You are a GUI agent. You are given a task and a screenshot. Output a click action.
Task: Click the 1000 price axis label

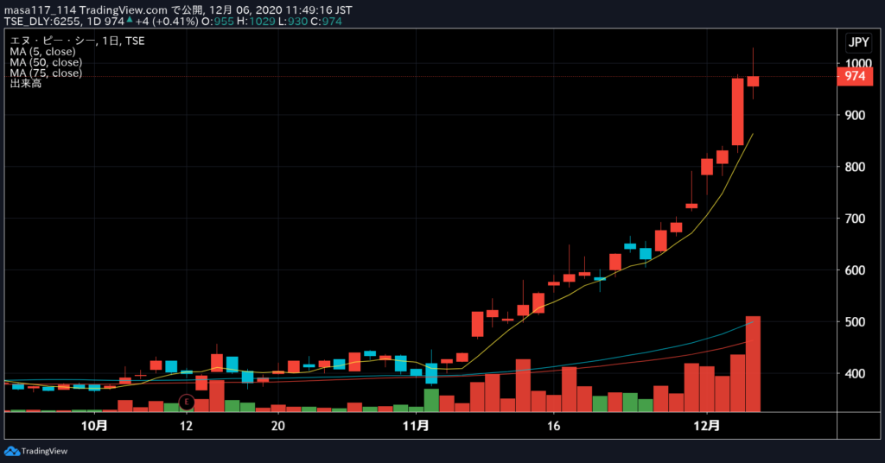point(858,63)
